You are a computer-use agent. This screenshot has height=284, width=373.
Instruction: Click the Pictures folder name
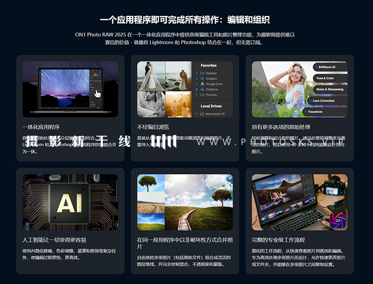pyautogui.click(x=211, y=95)
